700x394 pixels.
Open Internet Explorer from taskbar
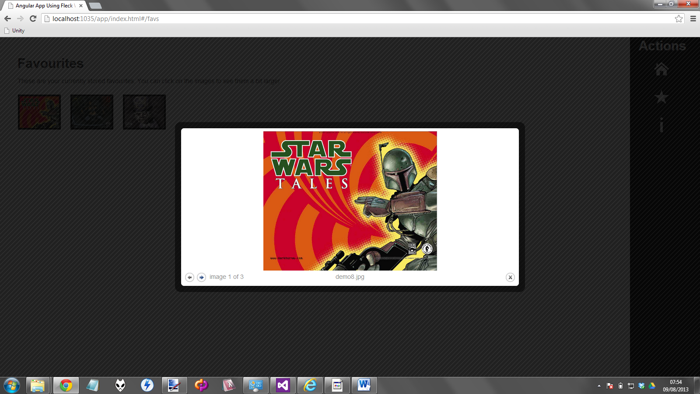[x=310, y=386]
